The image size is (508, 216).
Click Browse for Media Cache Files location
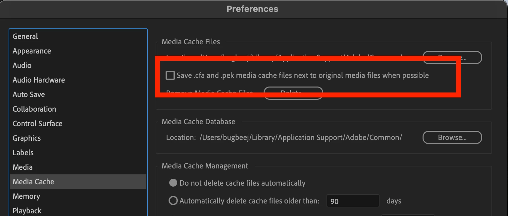pyautogui.click(x=452, y=57)
